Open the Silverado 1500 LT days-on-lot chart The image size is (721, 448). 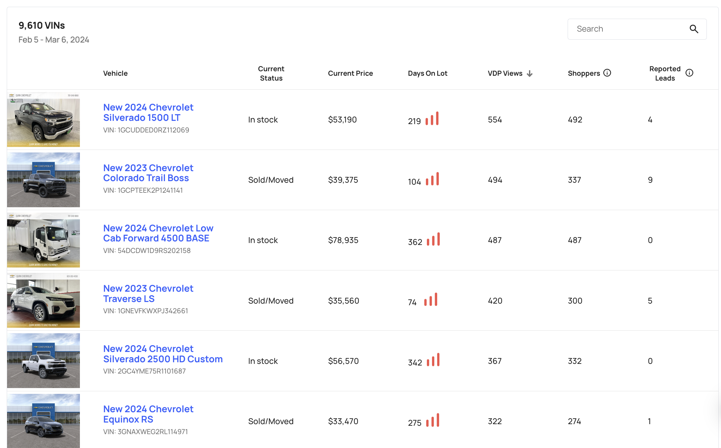[432, 119]
